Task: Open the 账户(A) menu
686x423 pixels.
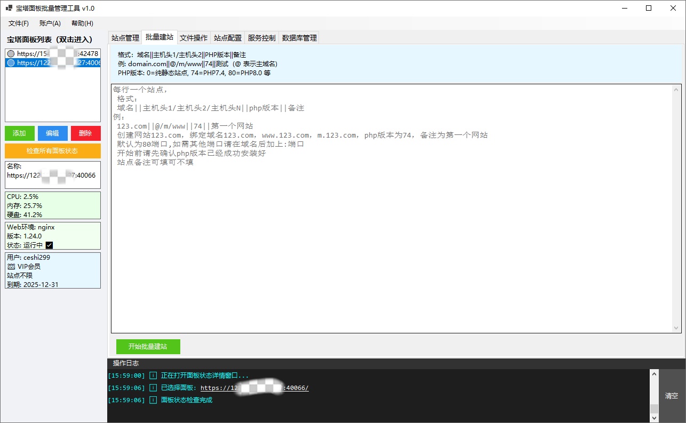Action: click(50, 23)
